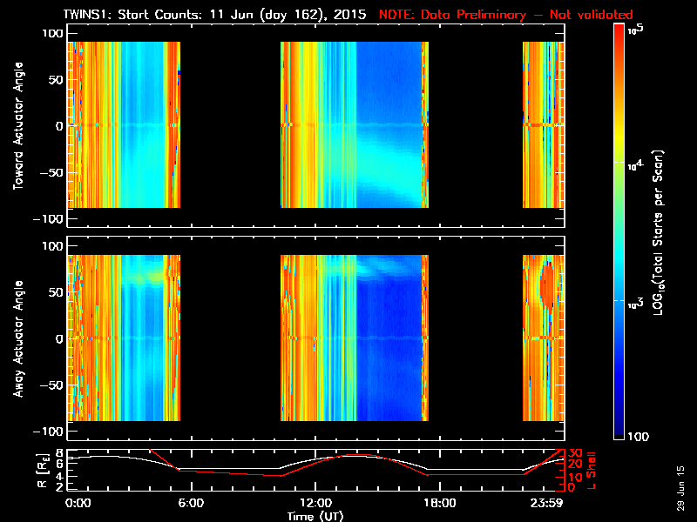Click the 8 tick on the R axis
This screenshot has height=522, width=697.
point(59,453)
